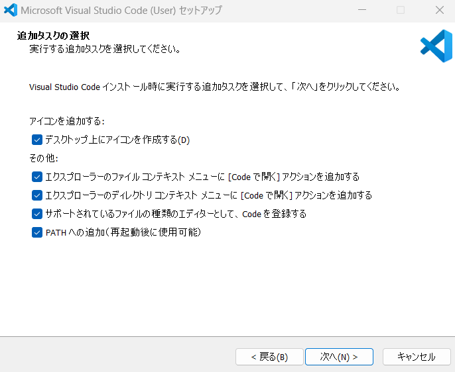The width and height of the screenshot is (455, 372).
Task: Toggle the ディレクトリ コンテキスト メニュー [Code で開く] checkbox
Action: point(37,195)
